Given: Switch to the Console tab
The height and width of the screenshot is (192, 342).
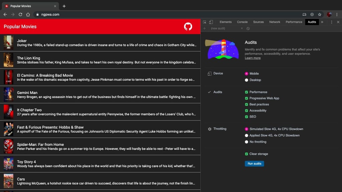Looking at the screenshot, I should pos(242,22).
